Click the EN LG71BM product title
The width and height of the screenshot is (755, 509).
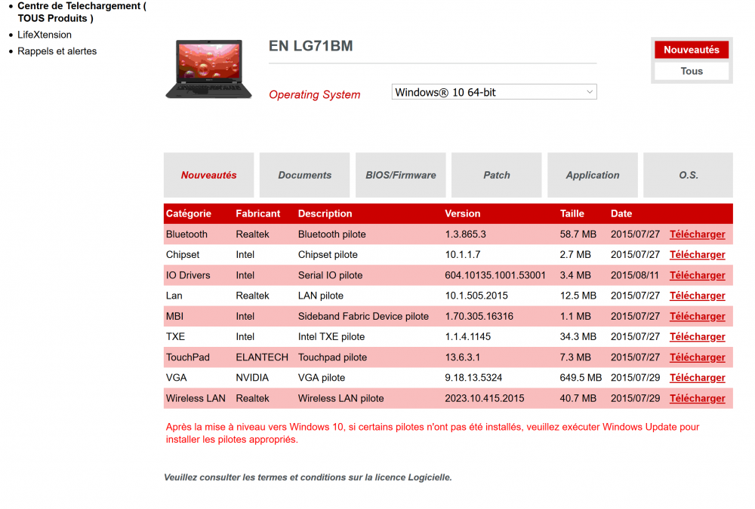pos(310,46)
